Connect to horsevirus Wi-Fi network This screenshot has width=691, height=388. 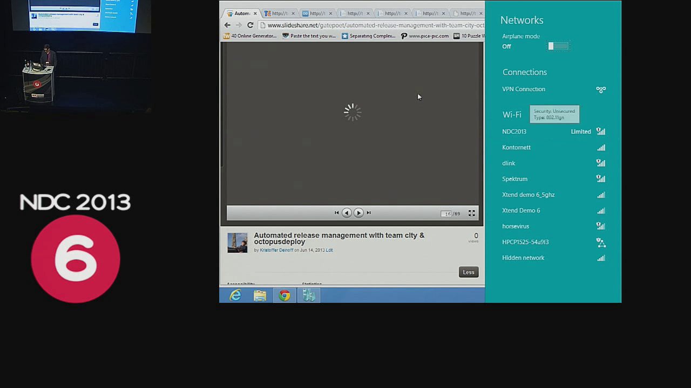(x=553, y=226)
